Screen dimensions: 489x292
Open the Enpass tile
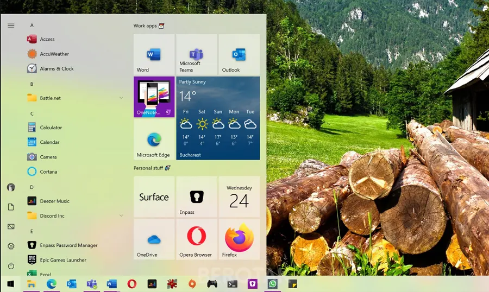click(x=197, y=196)
